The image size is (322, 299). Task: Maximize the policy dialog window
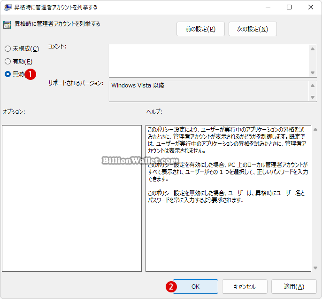coord(289,7)
